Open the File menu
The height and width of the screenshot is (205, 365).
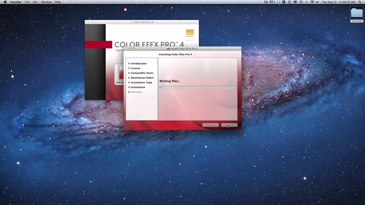pyautogui.click(x=27, y=2)
